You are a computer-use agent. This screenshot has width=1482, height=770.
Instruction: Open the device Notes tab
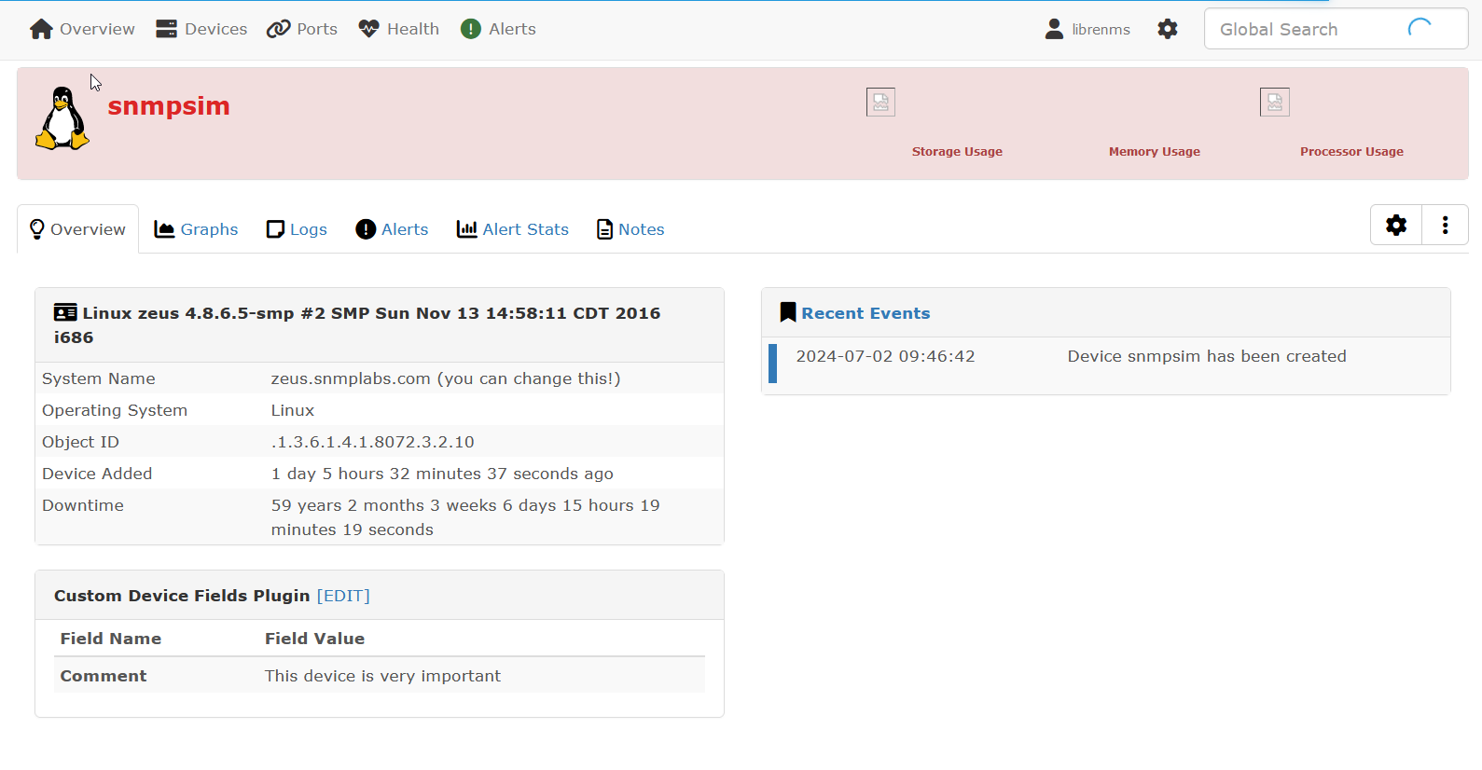pos(630,229)
